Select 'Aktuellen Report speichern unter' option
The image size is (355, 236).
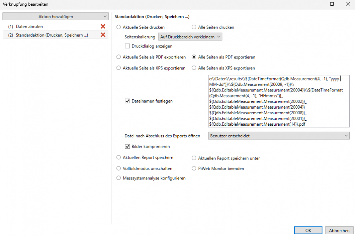click(194, 158)
